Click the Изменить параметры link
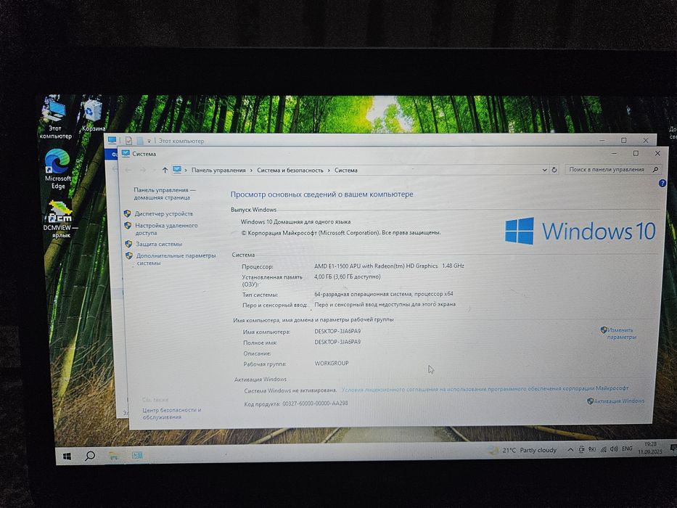This screenshot has width=677, height=508. click(621, 334)
